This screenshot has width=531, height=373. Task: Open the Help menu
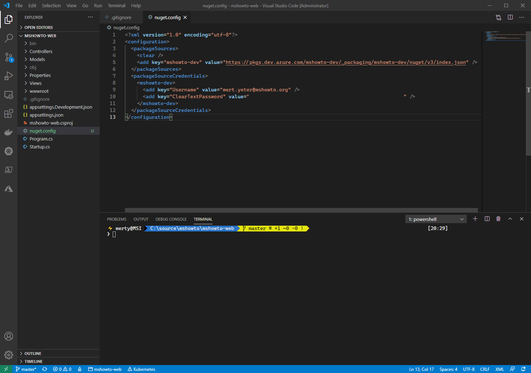136,5
